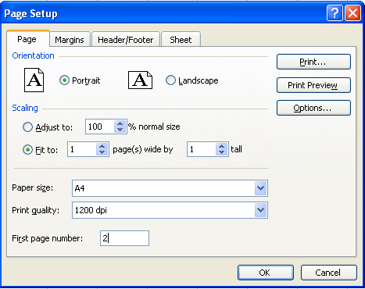
Task: Increase pages wide value
Action: pos(102,146)
